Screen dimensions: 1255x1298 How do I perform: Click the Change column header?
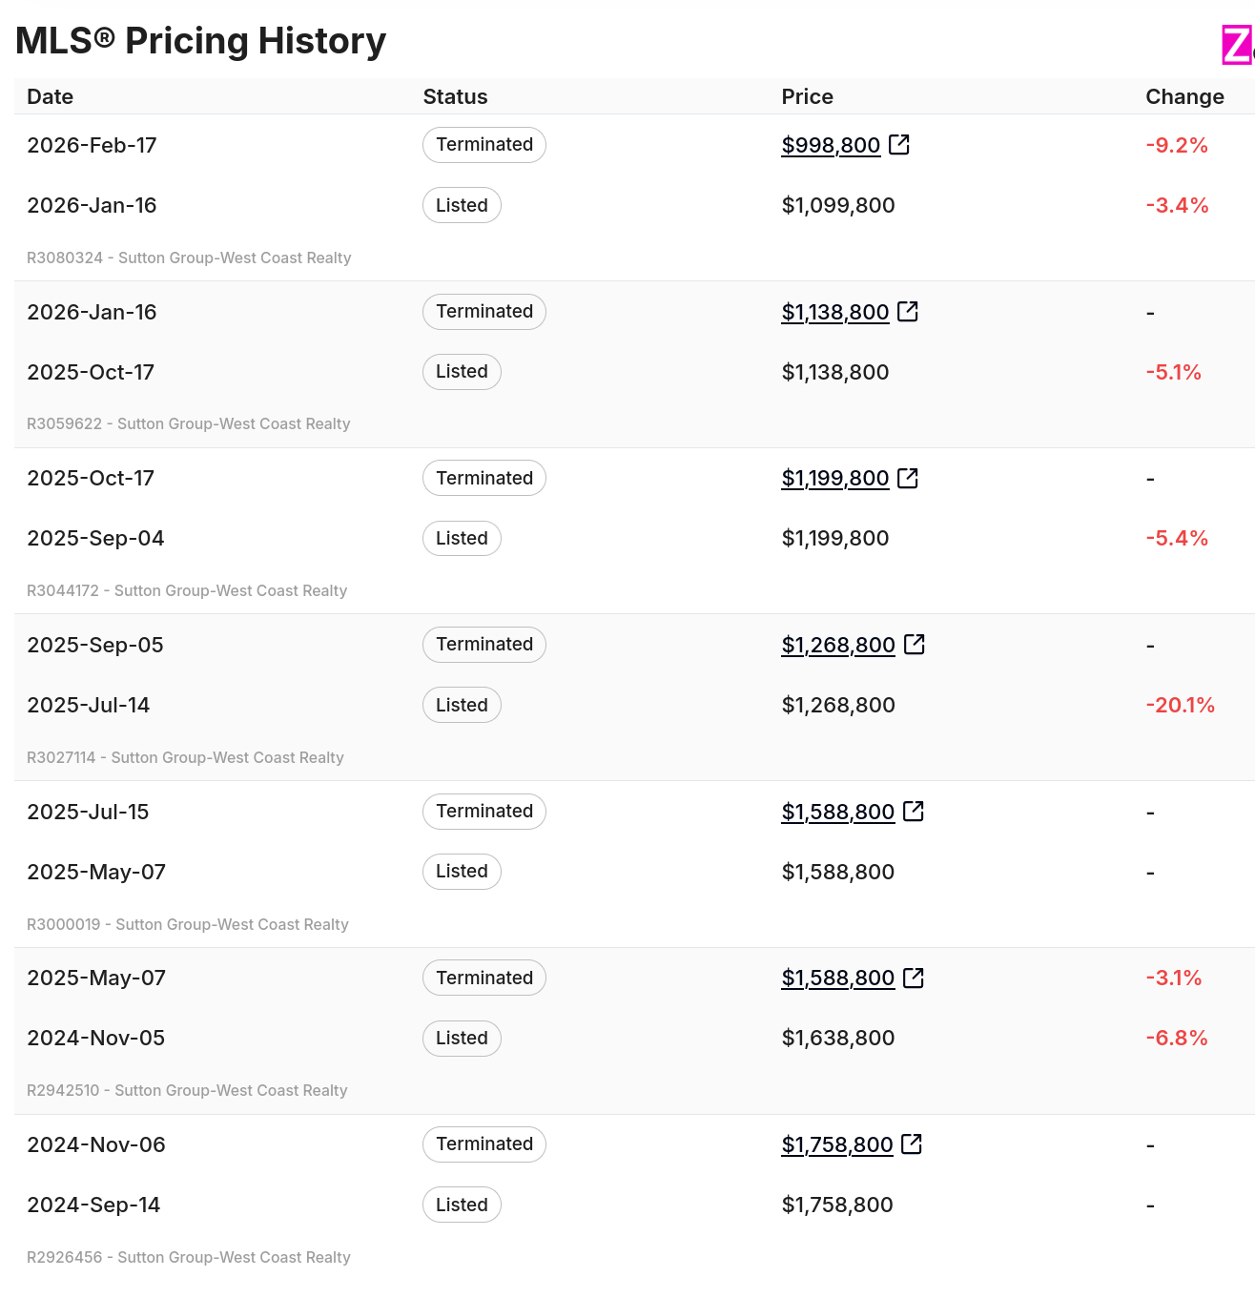coord(1184,96)
